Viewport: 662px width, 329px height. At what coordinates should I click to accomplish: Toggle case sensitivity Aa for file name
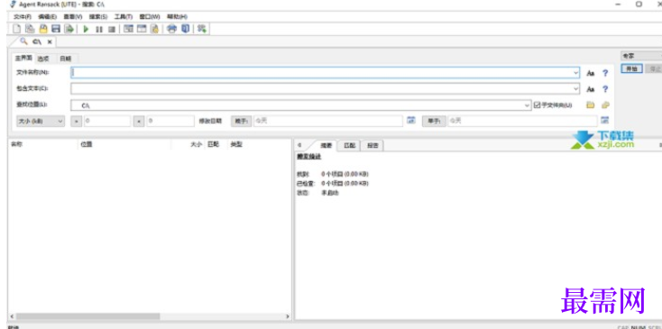click(x=590, y=73)
